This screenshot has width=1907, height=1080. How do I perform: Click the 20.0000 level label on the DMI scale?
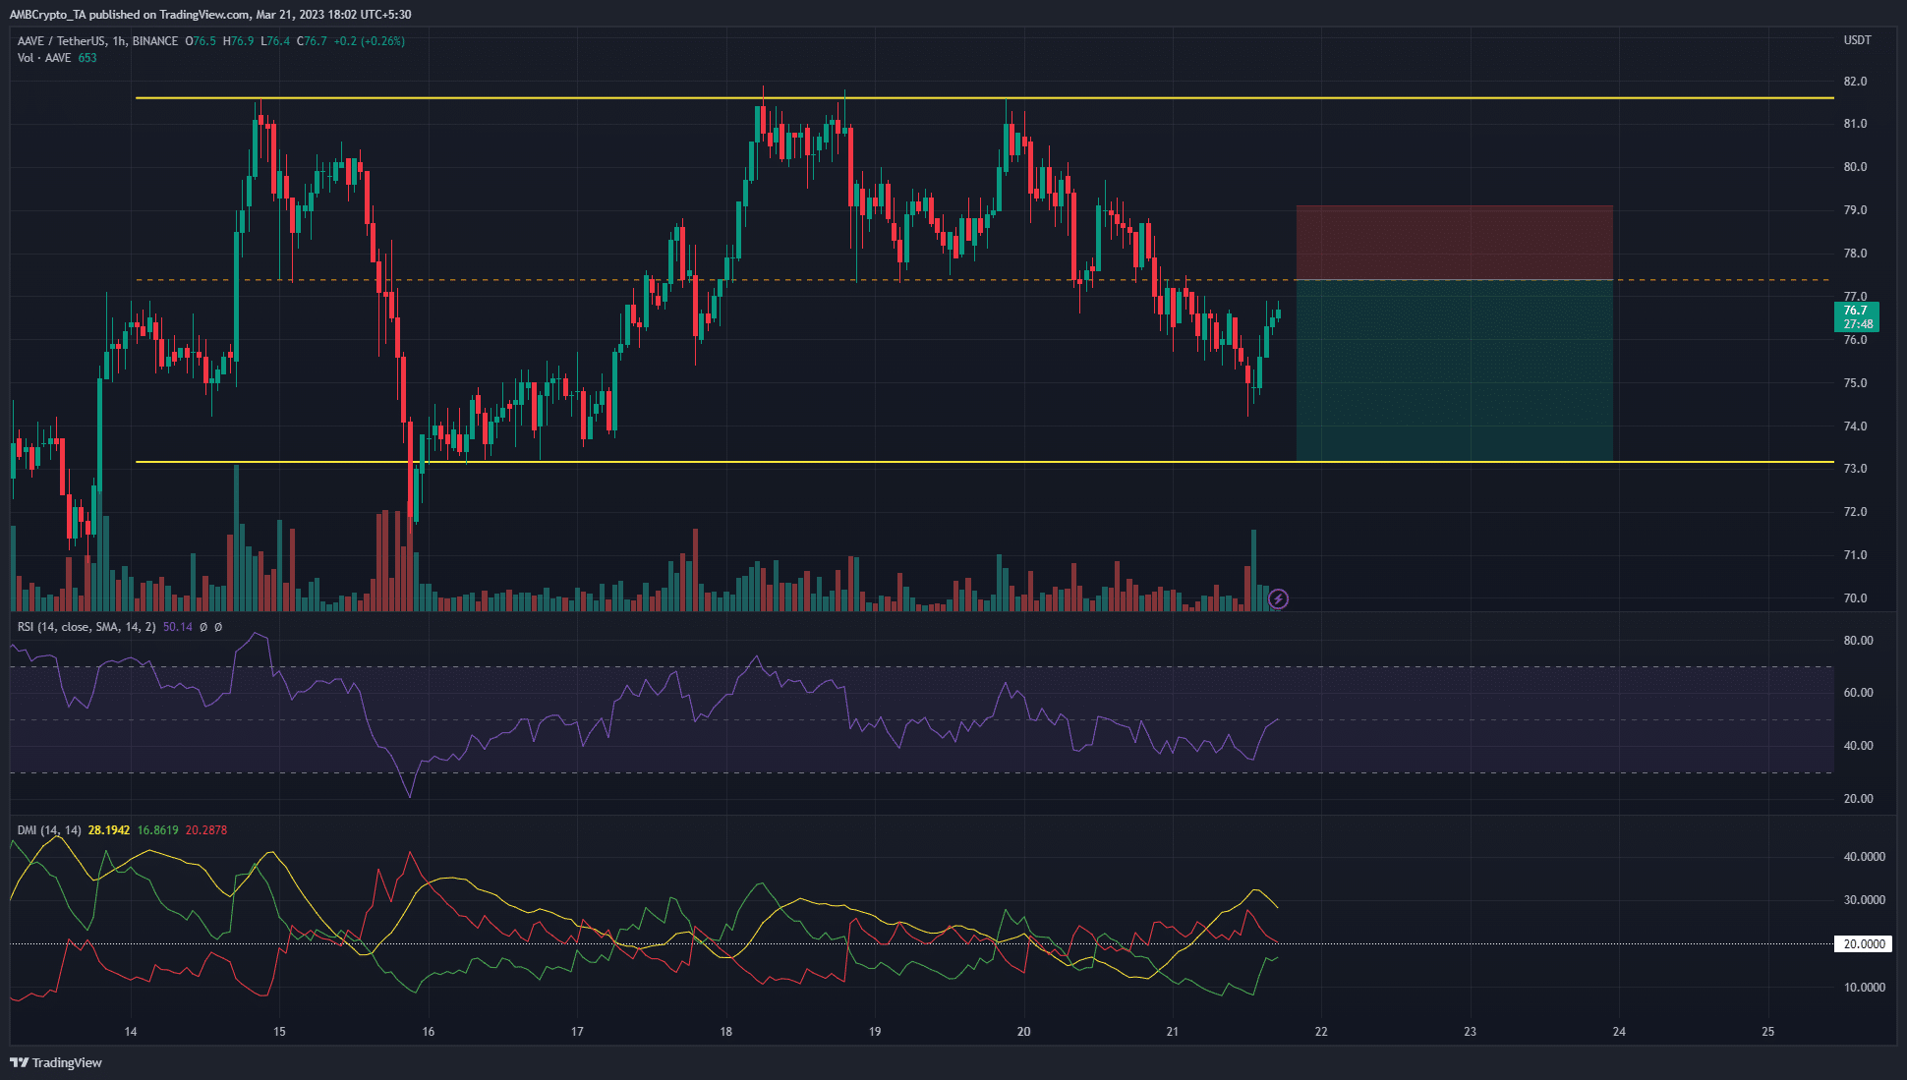[1866, 944]
